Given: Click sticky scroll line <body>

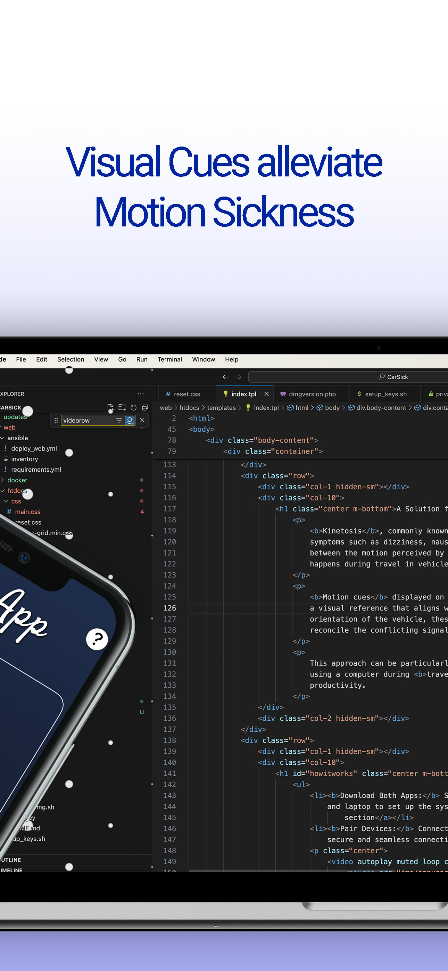Looking at the screenshot, I should click(x=201, y=429).
